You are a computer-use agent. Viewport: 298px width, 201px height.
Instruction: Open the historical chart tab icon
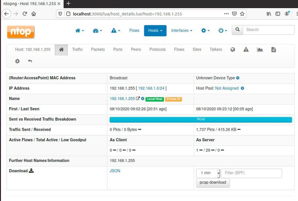pos(260,50)
